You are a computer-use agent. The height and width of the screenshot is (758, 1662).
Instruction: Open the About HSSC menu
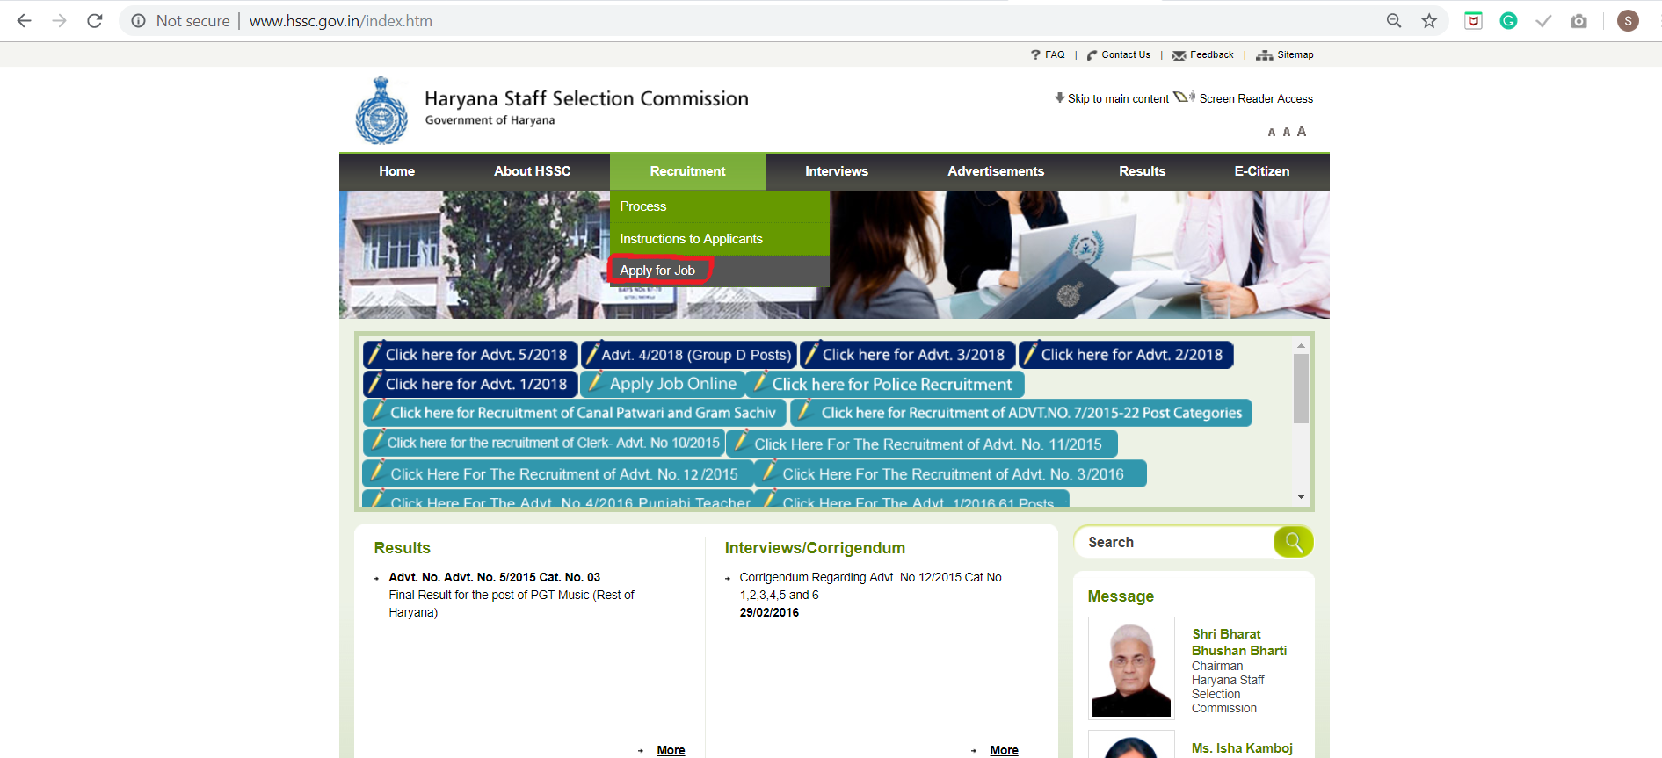coord(532,171)
